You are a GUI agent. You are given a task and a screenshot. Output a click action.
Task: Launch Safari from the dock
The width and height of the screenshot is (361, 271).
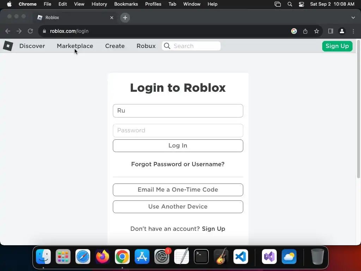tap(83, 257)
